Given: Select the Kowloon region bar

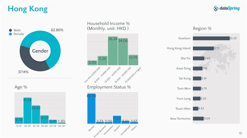Looking at the screenshot, I should point(211,38).
